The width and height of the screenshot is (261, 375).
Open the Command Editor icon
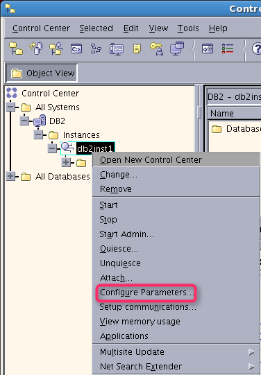(x=76, y=49)
